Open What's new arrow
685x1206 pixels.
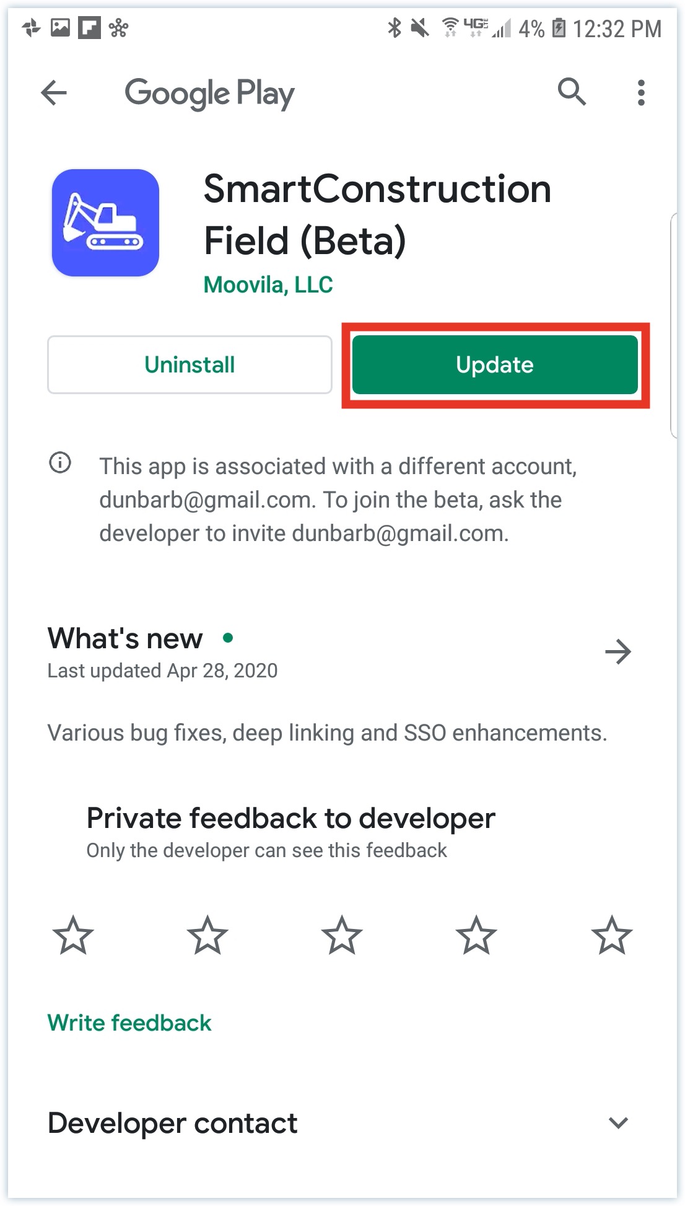(x=617, y=651)
